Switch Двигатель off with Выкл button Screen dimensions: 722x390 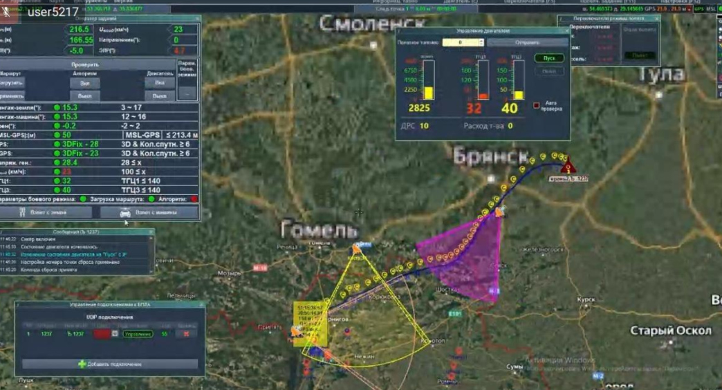160,96
